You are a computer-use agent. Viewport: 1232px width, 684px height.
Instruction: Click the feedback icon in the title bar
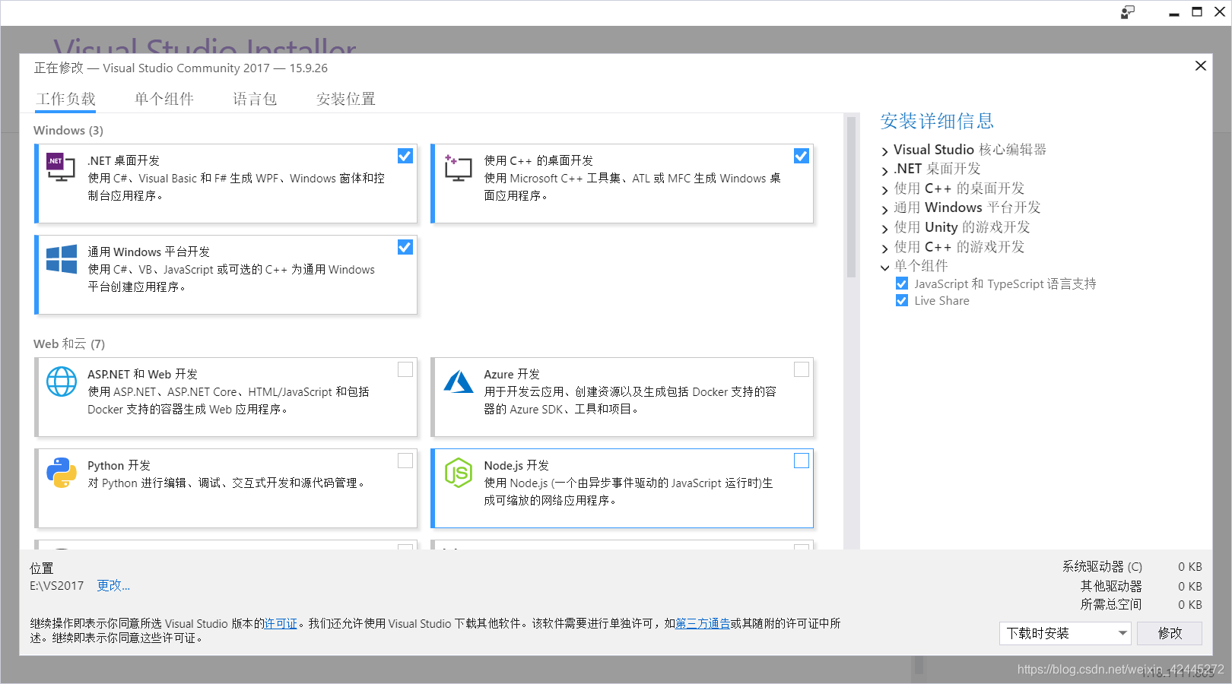[x=1128, y=12]
